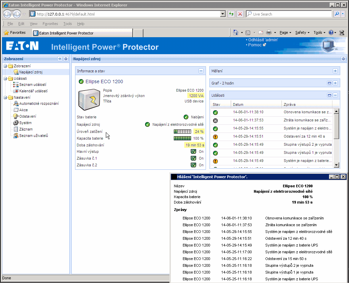Screen dimensions: 349x283
Task: Click the Automatické rozpoznání icon in sidebar
Action: [x=16, y=104]
